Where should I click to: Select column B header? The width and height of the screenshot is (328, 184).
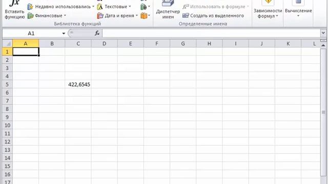52,43
